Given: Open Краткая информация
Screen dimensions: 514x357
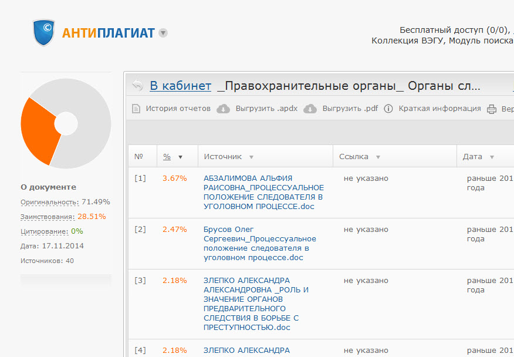Looking at the screenshot, I should click(439, 109).
